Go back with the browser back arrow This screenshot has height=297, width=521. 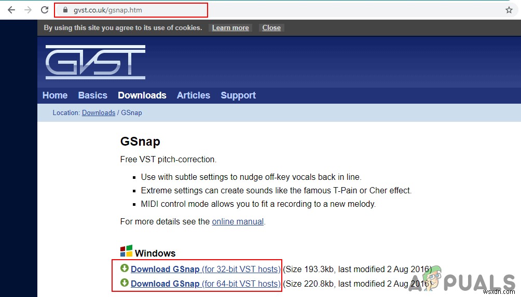click(11, 10)
